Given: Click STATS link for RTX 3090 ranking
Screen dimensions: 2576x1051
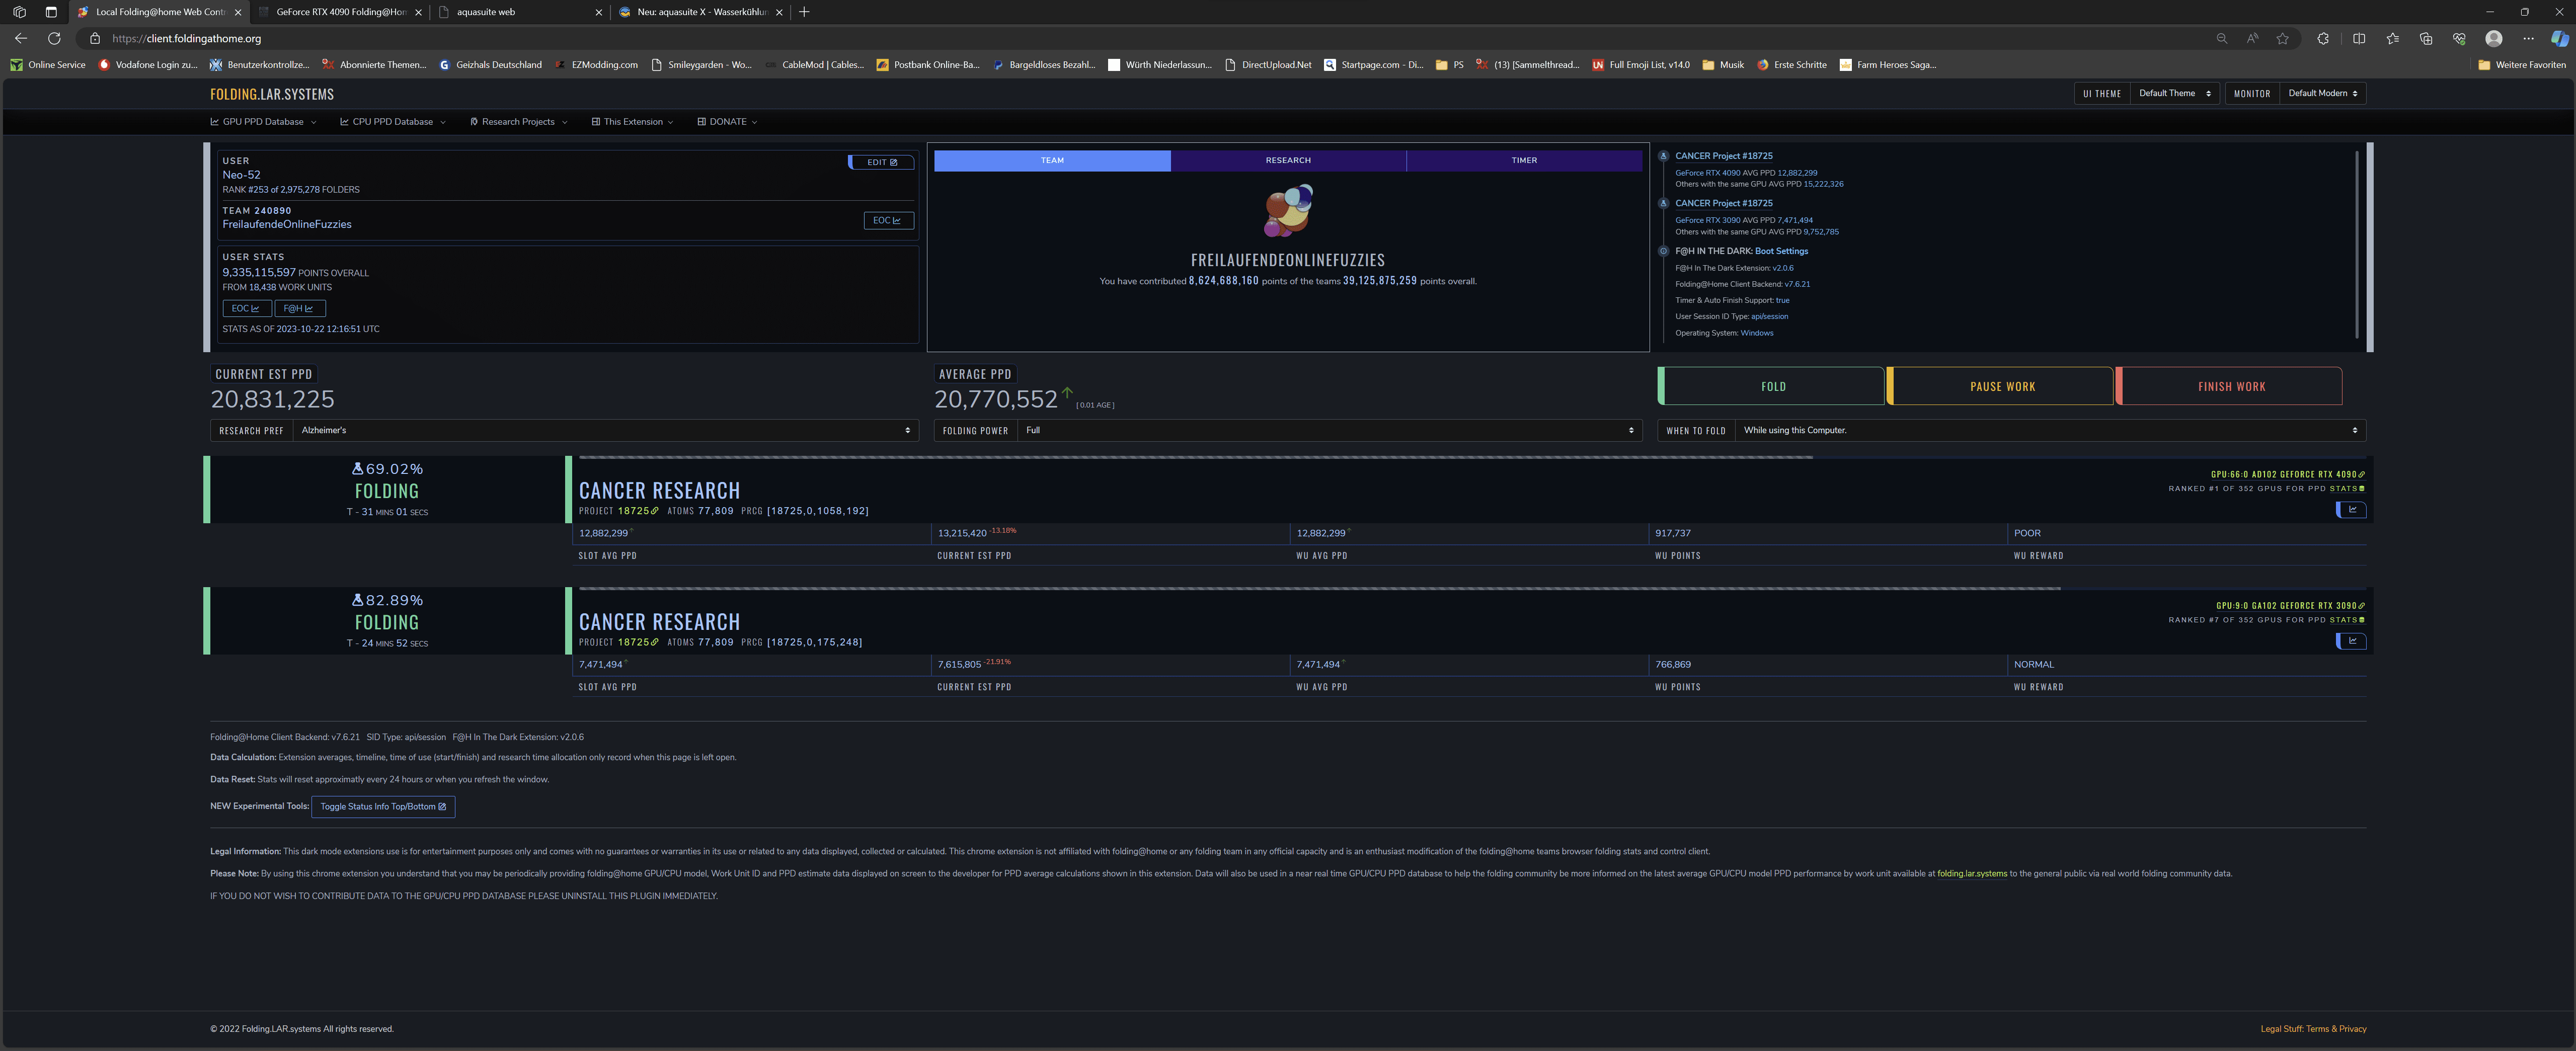Looking at the screenshot, I should (2346, 620).
